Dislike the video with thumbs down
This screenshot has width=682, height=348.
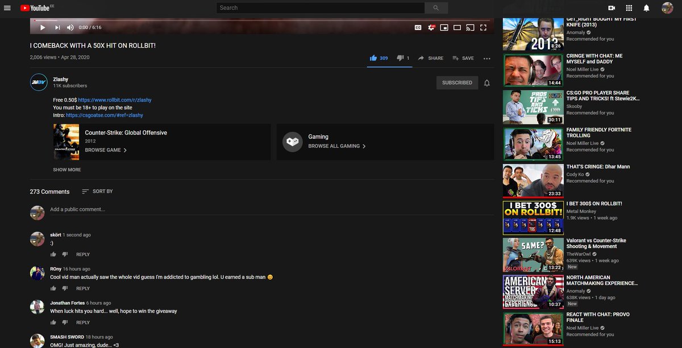click(x=403, y=58)
